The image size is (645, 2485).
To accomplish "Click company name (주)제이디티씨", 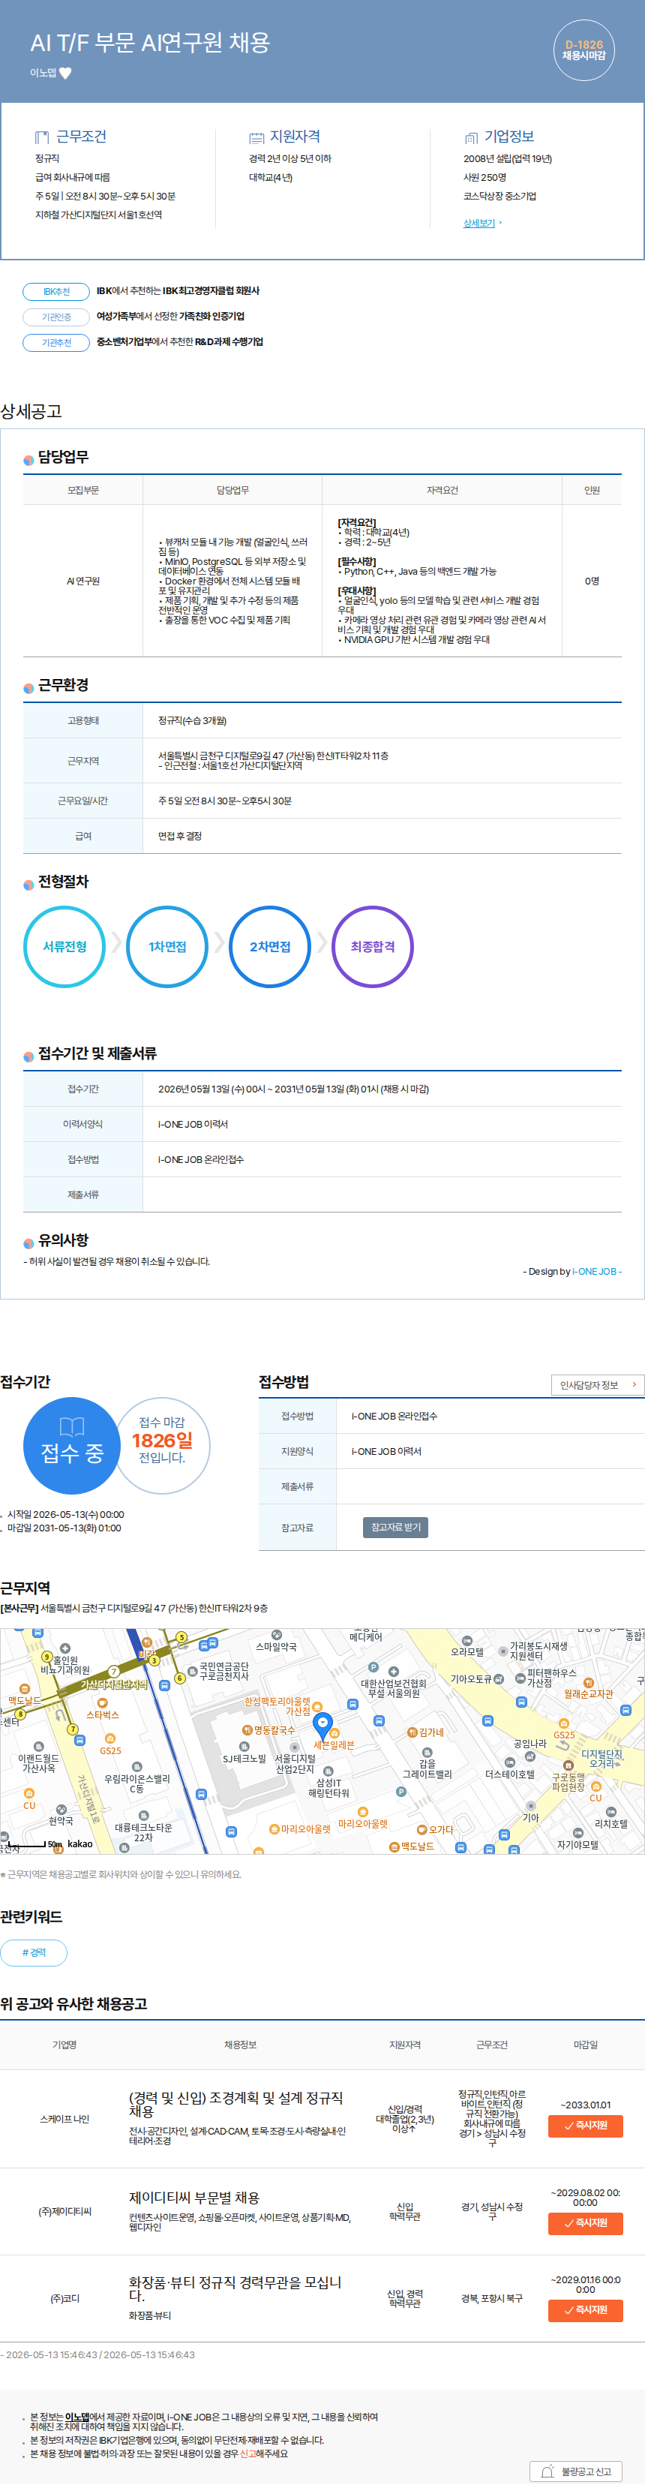I will tap(64, 2211).
